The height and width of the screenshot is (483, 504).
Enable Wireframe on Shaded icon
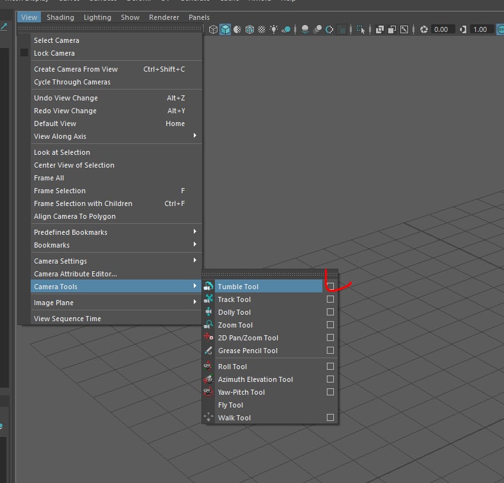coord(249,29)
